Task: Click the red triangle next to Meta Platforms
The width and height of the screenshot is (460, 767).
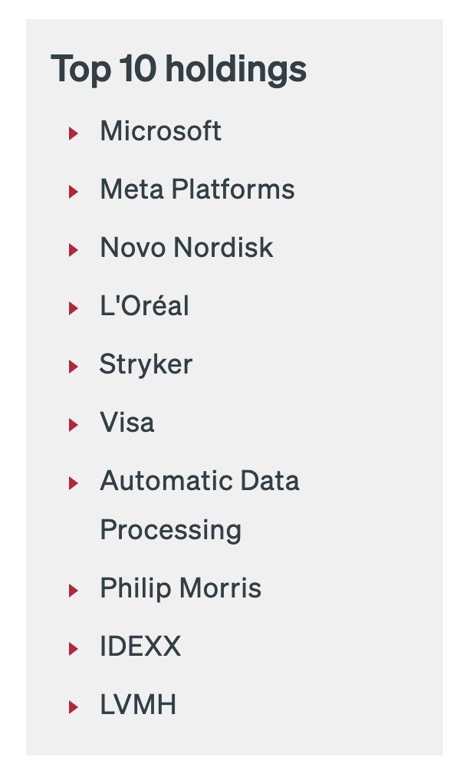Action: coord(74,192)
